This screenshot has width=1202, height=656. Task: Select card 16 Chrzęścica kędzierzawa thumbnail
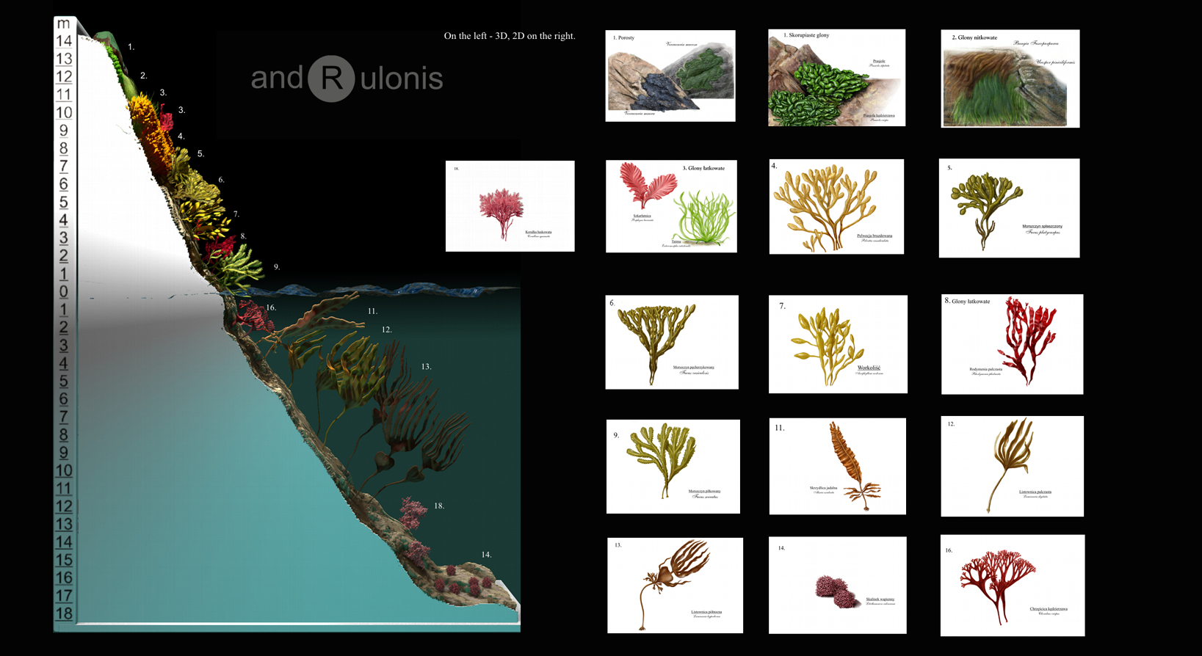tap(1013, 586)
